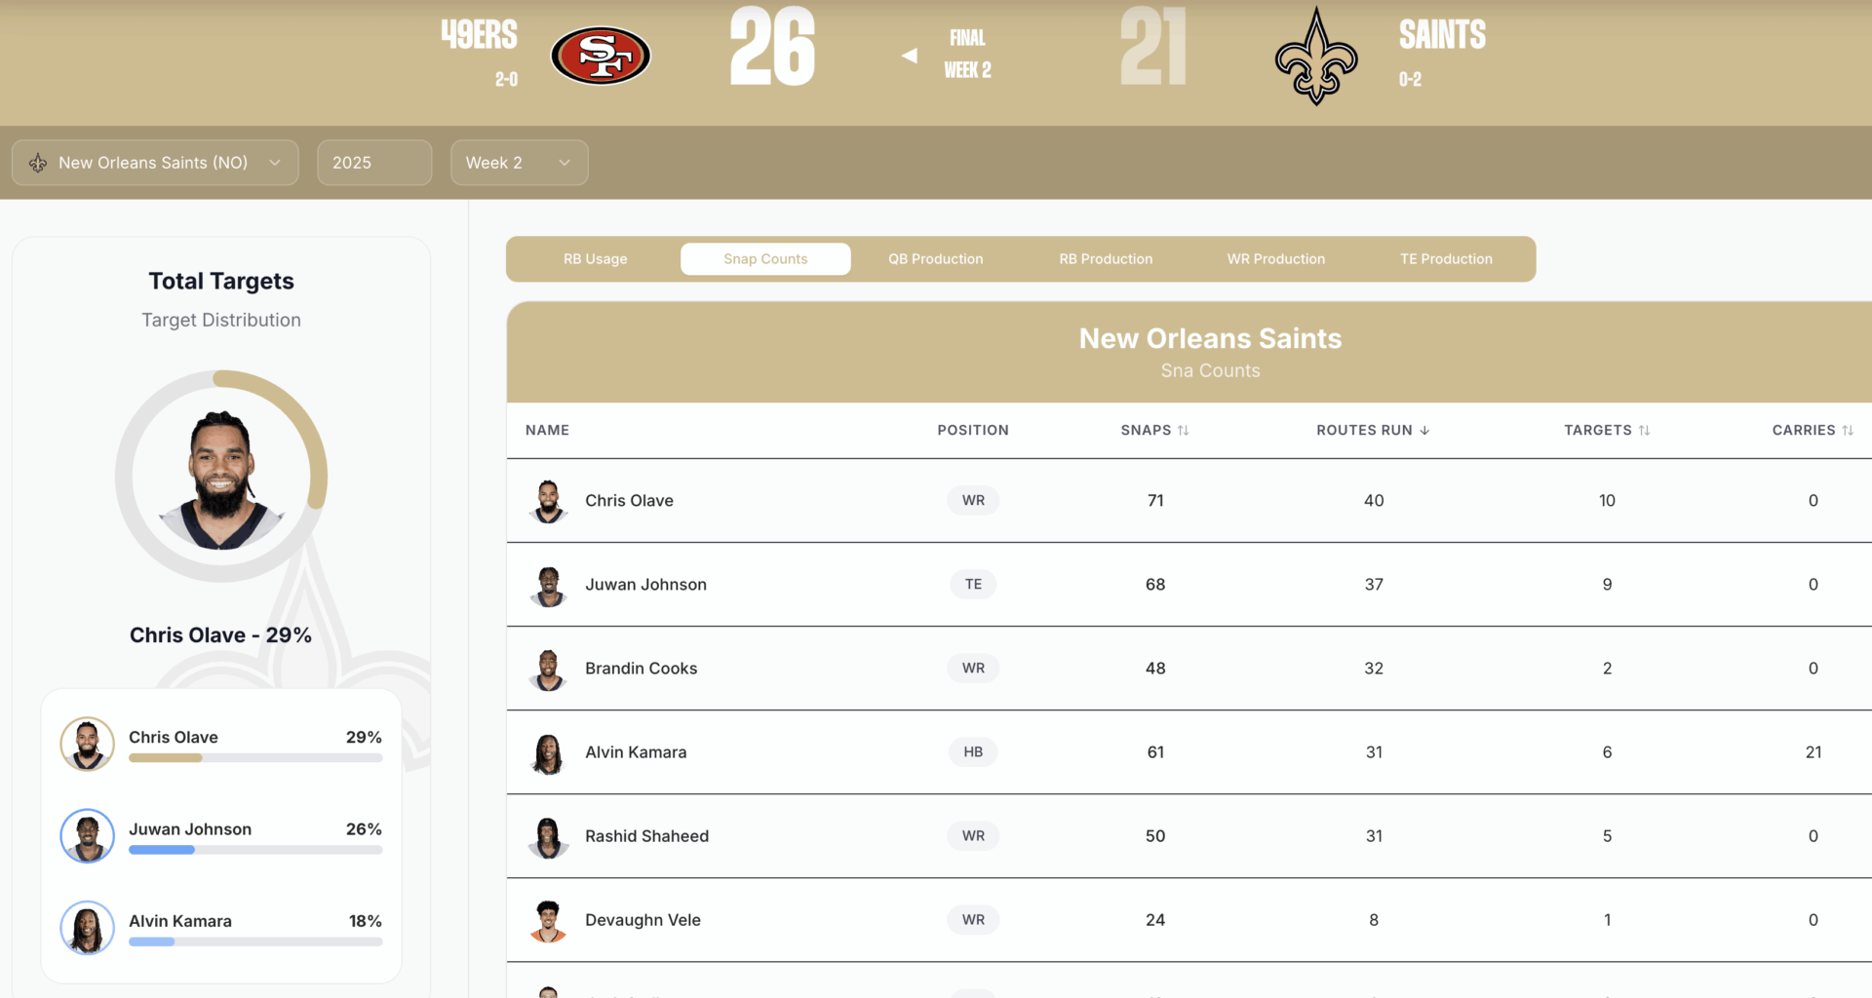Click the 49ers team logo
Screen dimensions: 1872x998
(x=601, y=56)
